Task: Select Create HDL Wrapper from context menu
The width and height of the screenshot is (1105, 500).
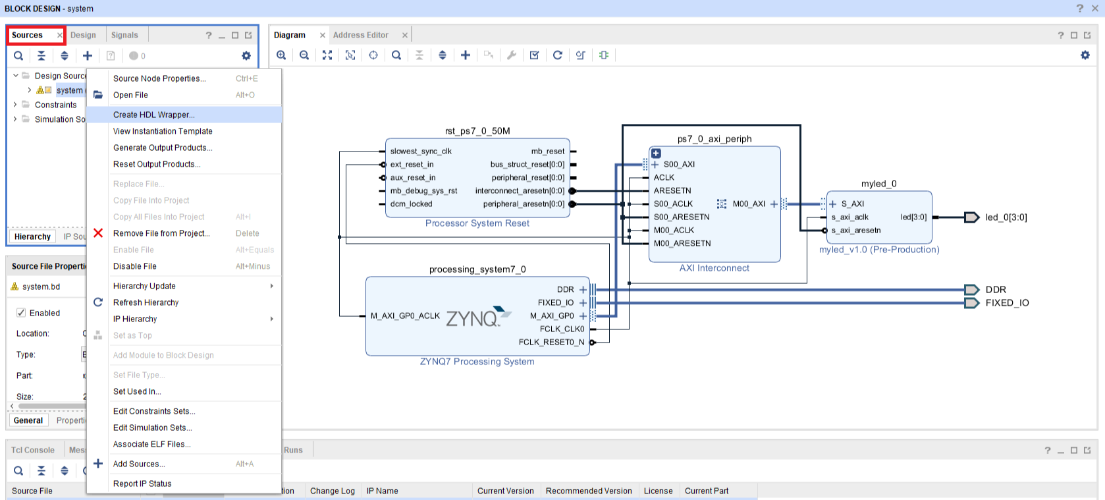Action: [154, 115]
